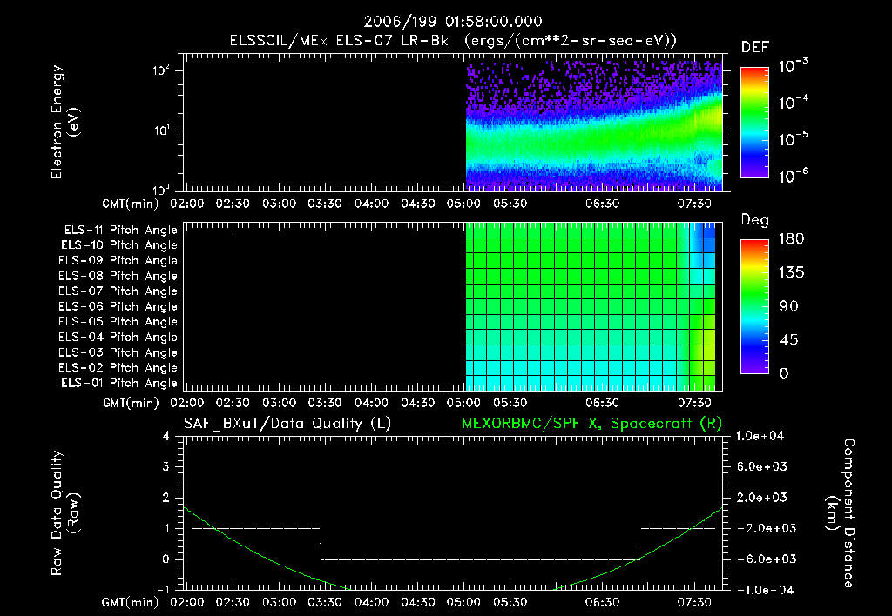Select the Component Distance (km) axis label
Screen dimensions: 892x616
click(841, 513)
